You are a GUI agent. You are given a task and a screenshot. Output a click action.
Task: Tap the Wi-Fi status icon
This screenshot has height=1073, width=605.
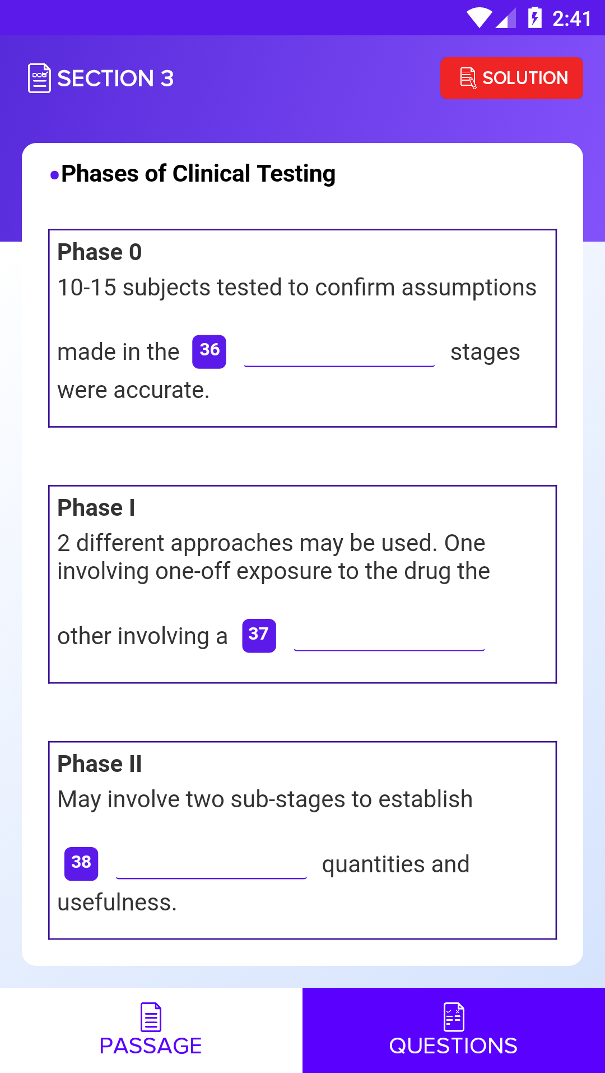point(479,18)
